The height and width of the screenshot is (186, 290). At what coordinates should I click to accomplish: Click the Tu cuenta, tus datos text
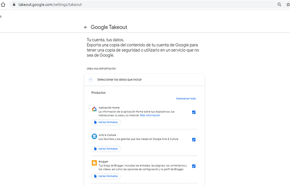point(105,40)
